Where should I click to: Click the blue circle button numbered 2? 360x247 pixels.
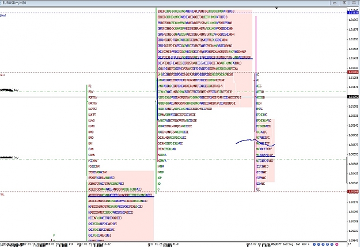click(x=319, y=244)
